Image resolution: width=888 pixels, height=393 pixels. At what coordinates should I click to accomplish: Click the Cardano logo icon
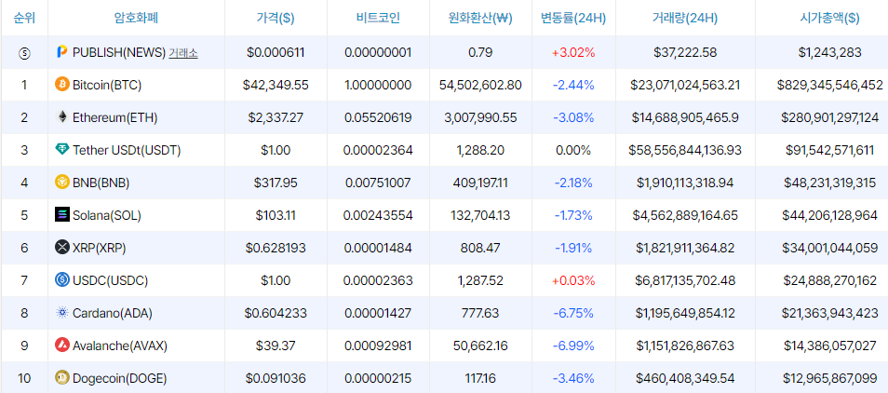[62, 313]
